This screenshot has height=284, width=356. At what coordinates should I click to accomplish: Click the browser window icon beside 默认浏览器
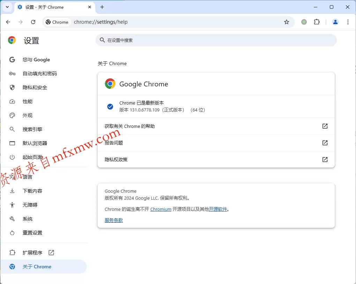[12, 143]
